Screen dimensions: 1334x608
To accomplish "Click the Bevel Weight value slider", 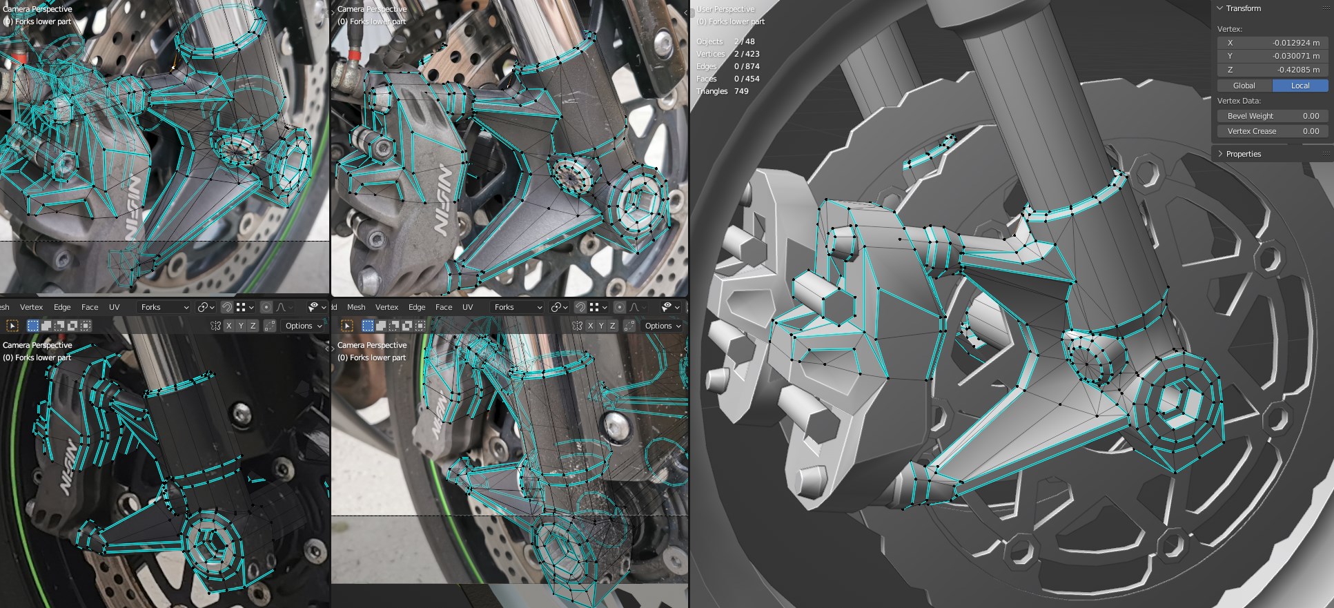I will pos(1273,116).
